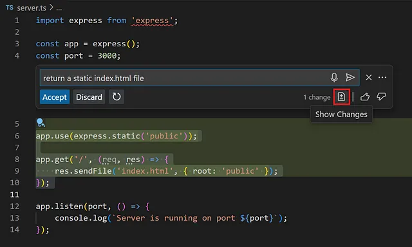Accept the suggested code change
Image resolution: width=412 pixels, height=247 pixels.
click(x=55, y=97)
